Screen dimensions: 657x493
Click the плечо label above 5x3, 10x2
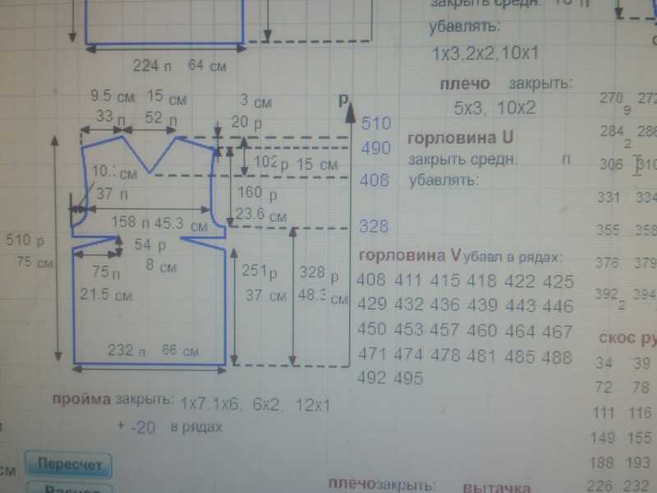tap(465, 84)
